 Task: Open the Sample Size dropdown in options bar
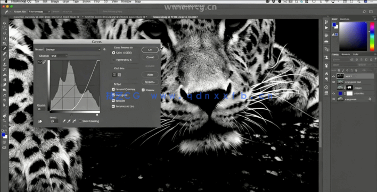[x=39, y=12]
